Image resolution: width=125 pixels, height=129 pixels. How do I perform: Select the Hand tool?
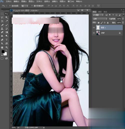point(2,47)
